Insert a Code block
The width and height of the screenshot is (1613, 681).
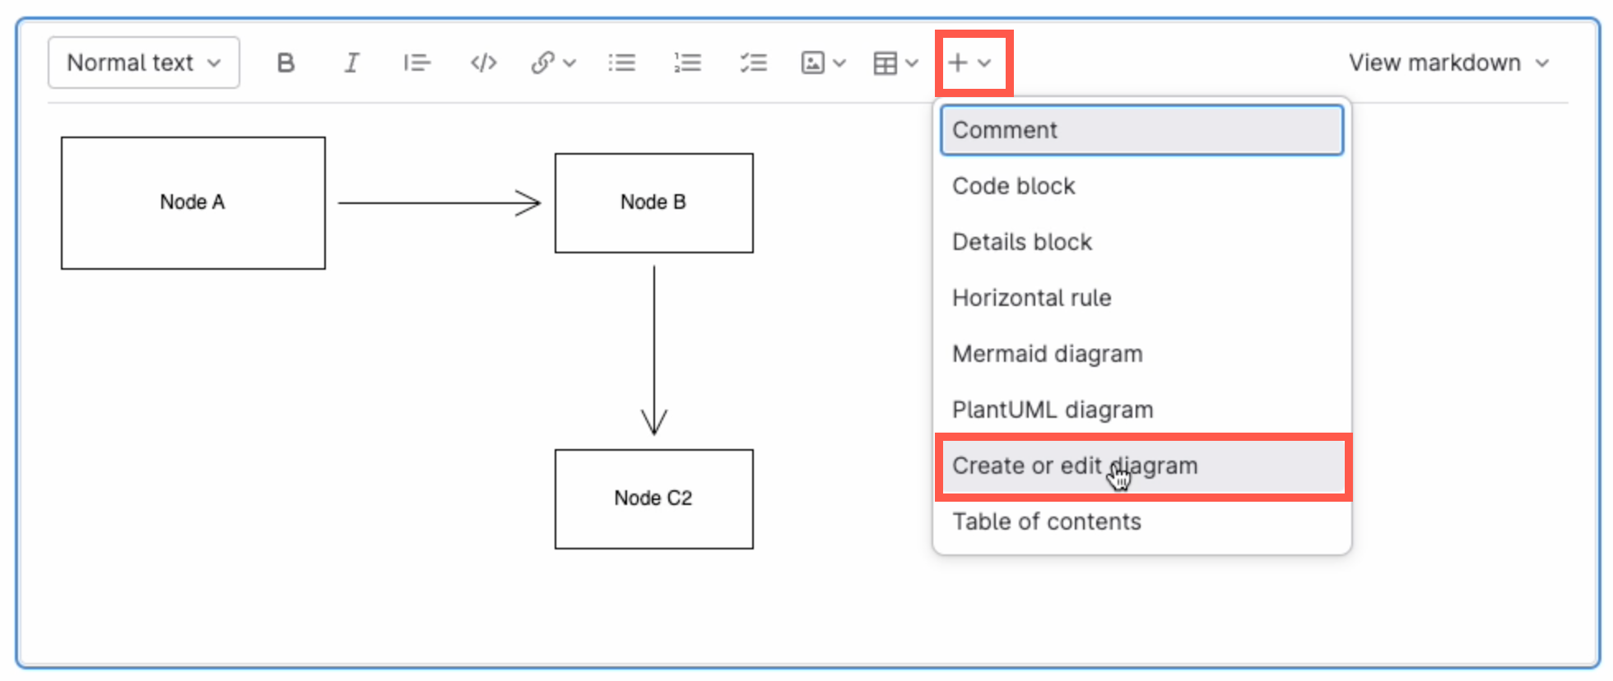1013,186
